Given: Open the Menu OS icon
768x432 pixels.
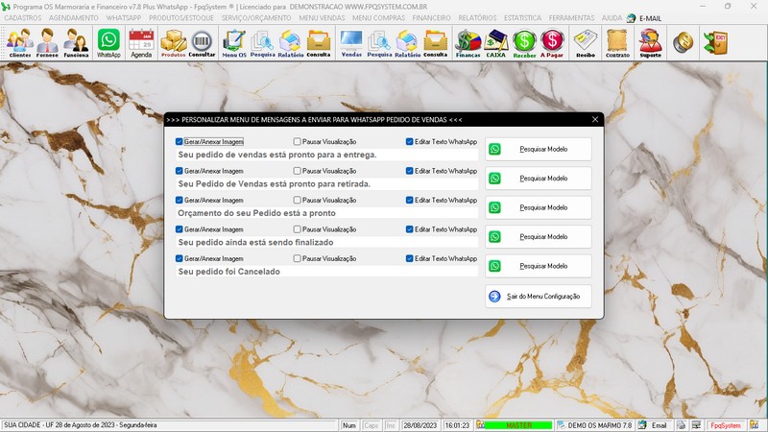Looking at the screenshot, I should coord(234,43).
